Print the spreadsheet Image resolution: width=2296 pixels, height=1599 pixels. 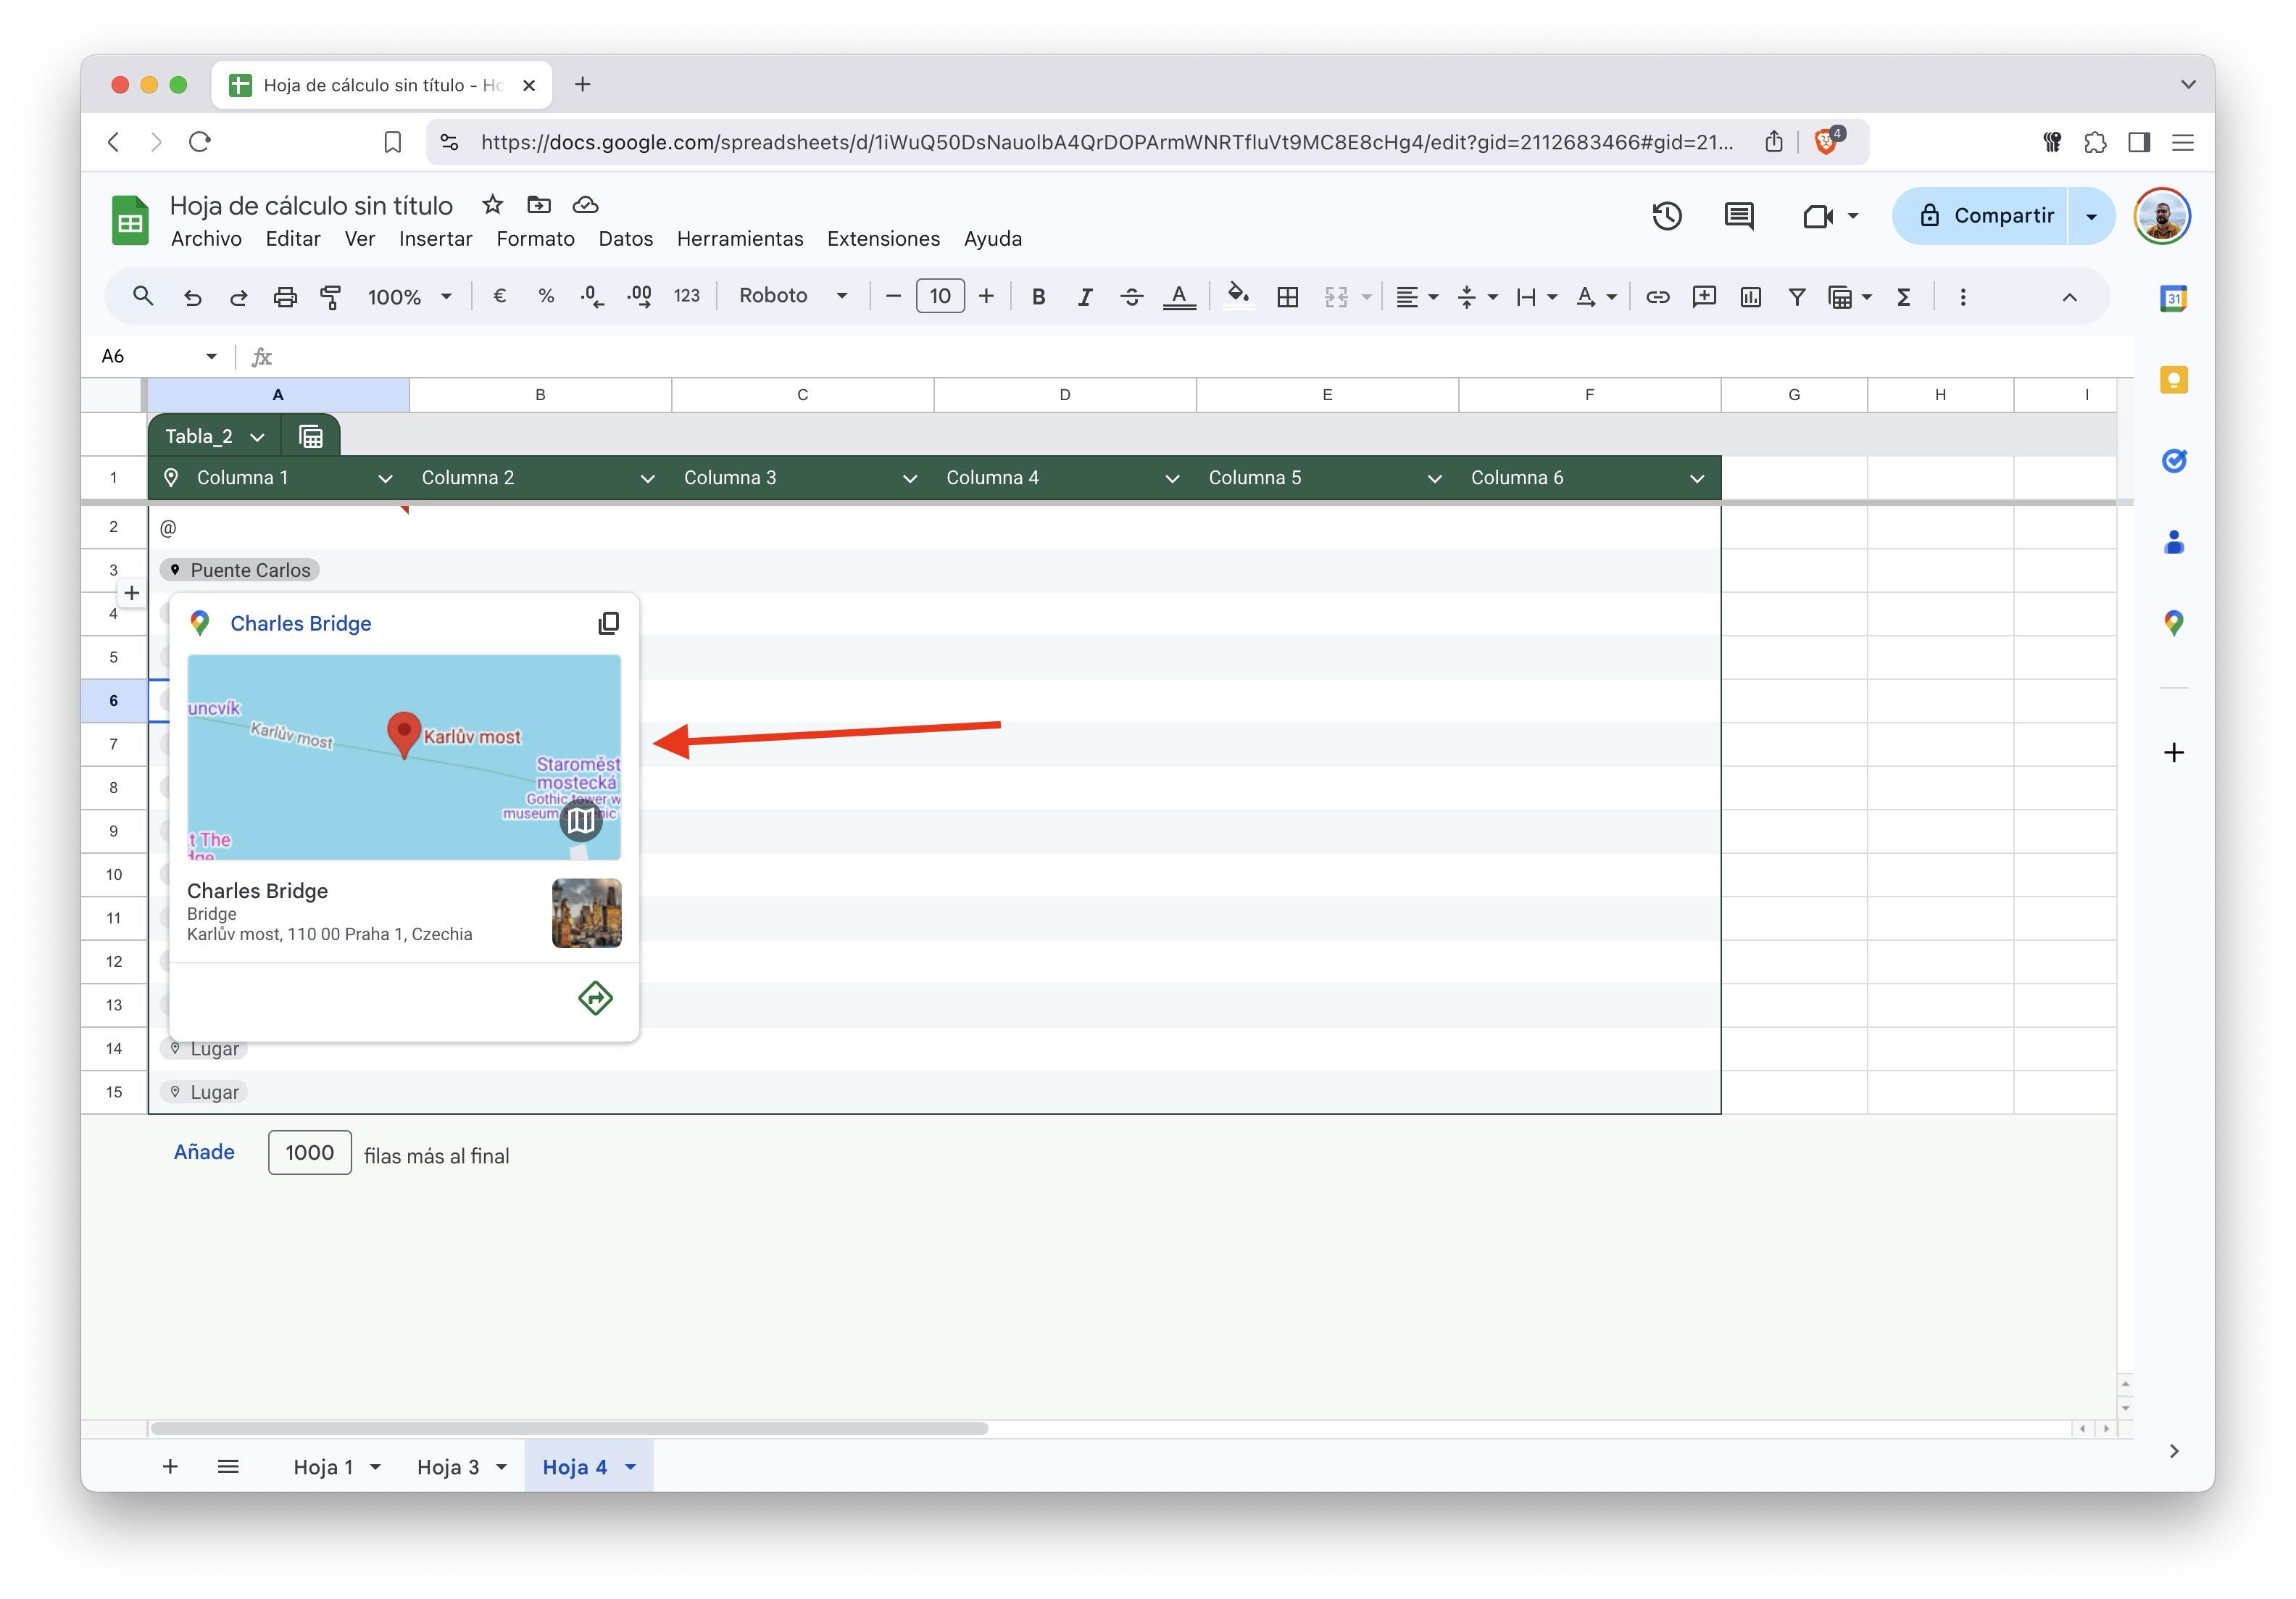click(285, 297)
